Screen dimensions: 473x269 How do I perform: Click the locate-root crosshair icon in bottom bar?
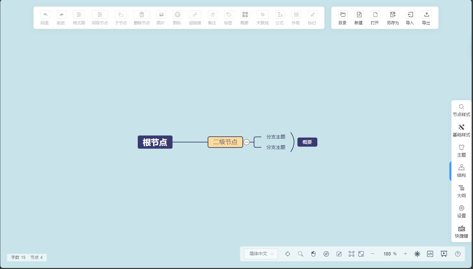coord(288,254)
